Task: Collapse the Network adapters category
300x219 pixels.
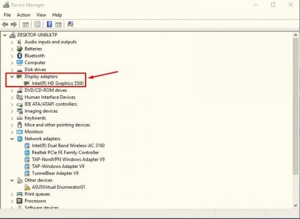Action: (x=12, y=139)
